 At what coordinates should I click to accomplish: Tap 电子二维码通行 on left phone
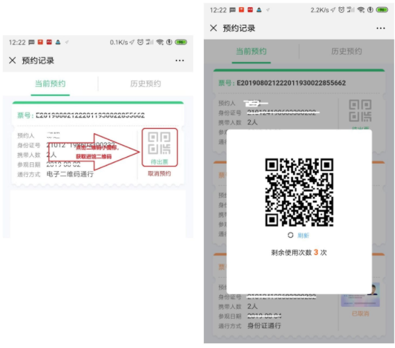click(70, 174)
